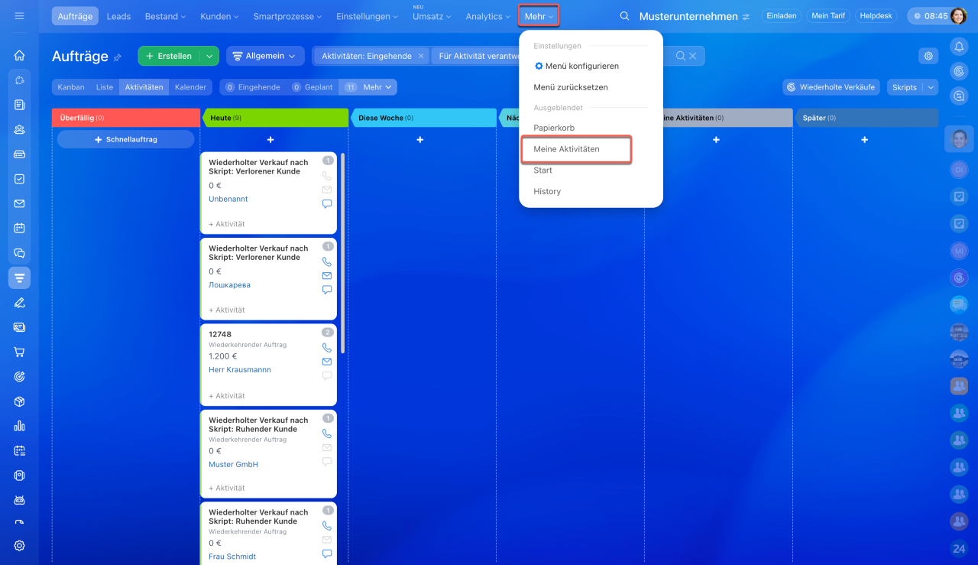This screenshot has width=978, height=565.
Task: Open the hamburger menu in the left sidebar
Action: click(19, 16)
